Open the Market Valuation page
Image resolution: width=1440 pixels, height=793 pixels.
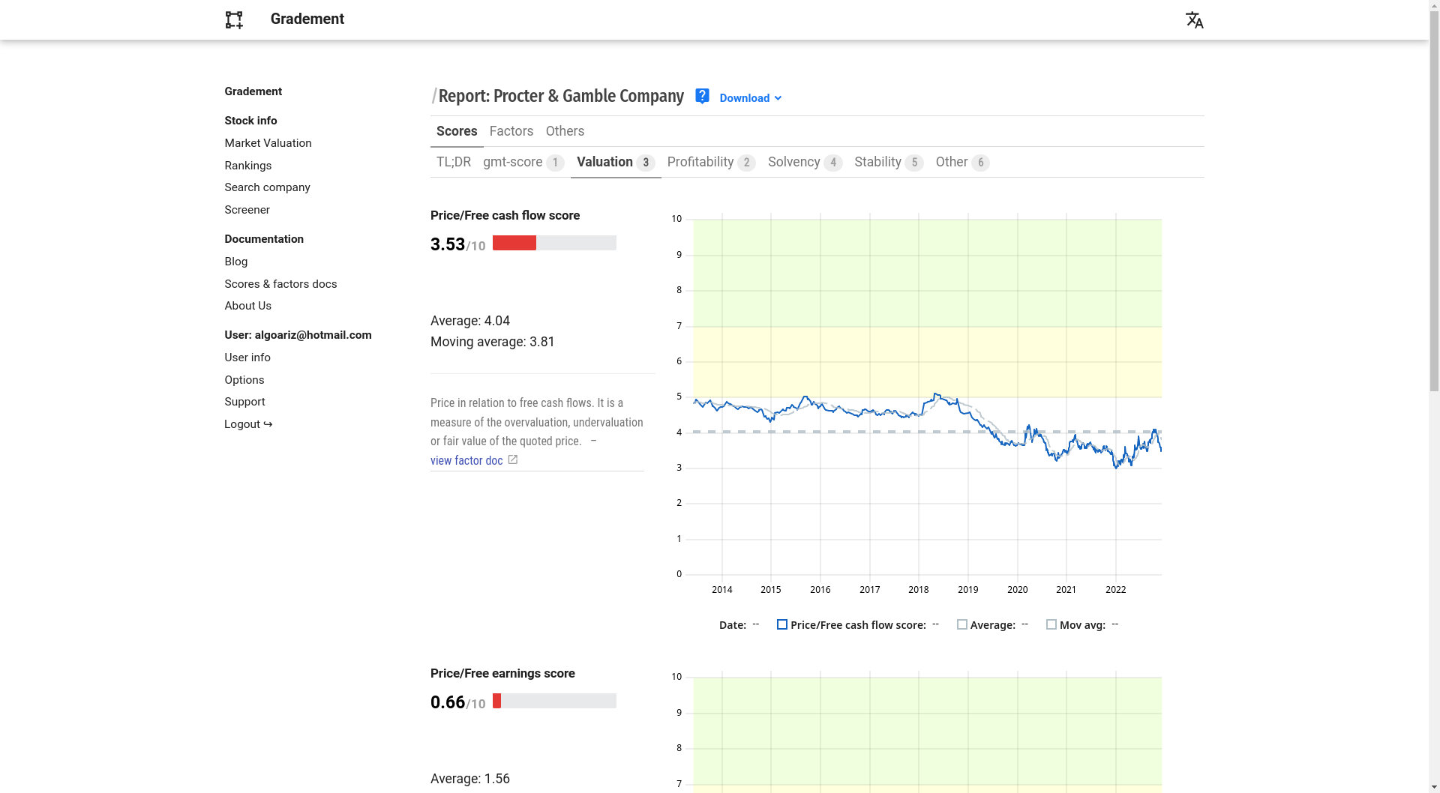pos(268,143)
